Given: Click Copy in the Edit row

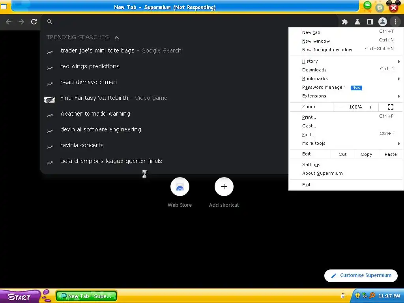Looking at the screenshot, I should pyautogui.click(x=367, y=154).
